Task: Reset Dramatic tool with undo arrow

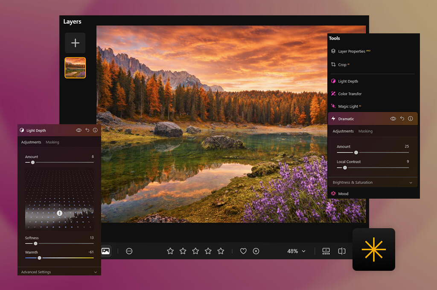Action: tap(402, 119)
